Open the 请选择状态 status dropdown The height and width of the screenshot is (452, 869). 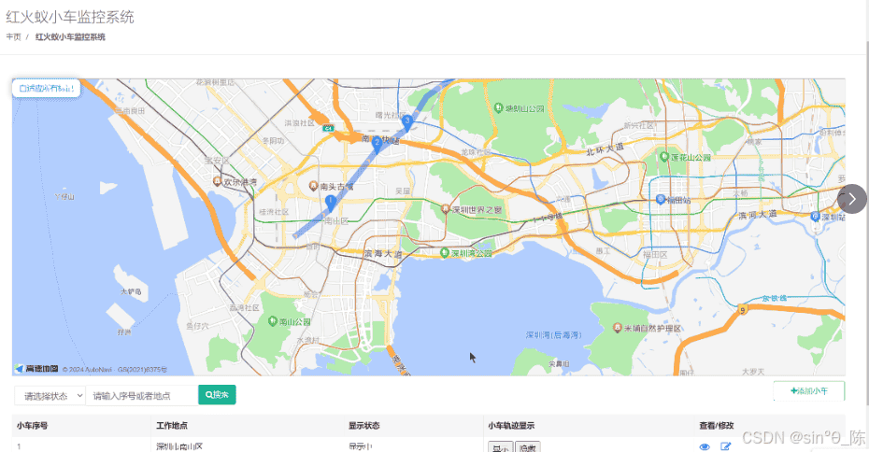50,396
